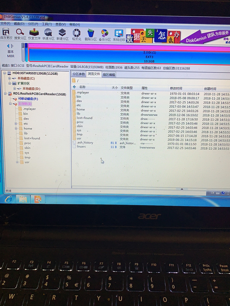Click the Save Changes toolbar icon

click(x=6, y=34)
